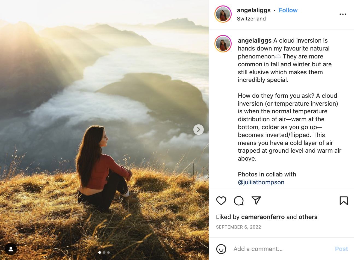Click the caption's profile avatar
The height and width of the screenshot is (260, 354).
pyautogui.click(x=223, y=44)
